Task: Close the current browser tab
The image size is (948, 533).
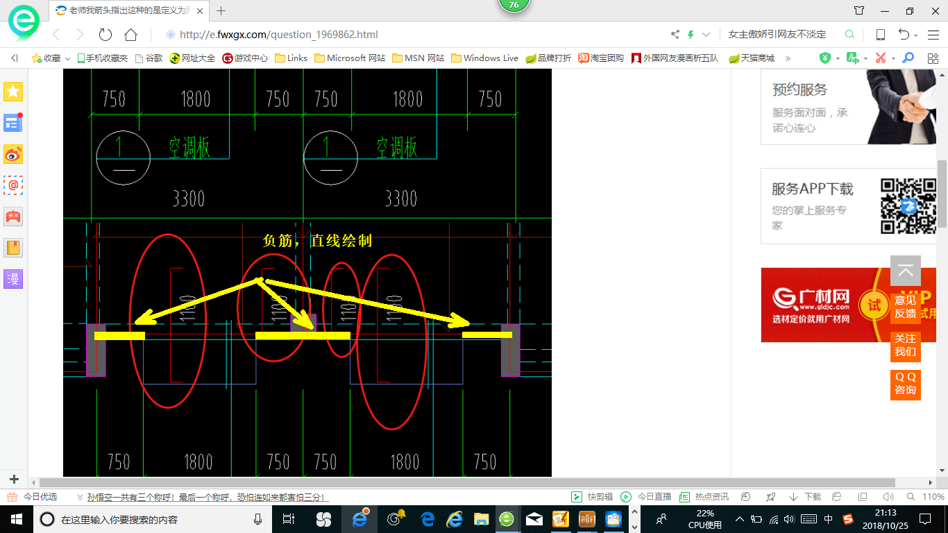Action: click(200, 10)
